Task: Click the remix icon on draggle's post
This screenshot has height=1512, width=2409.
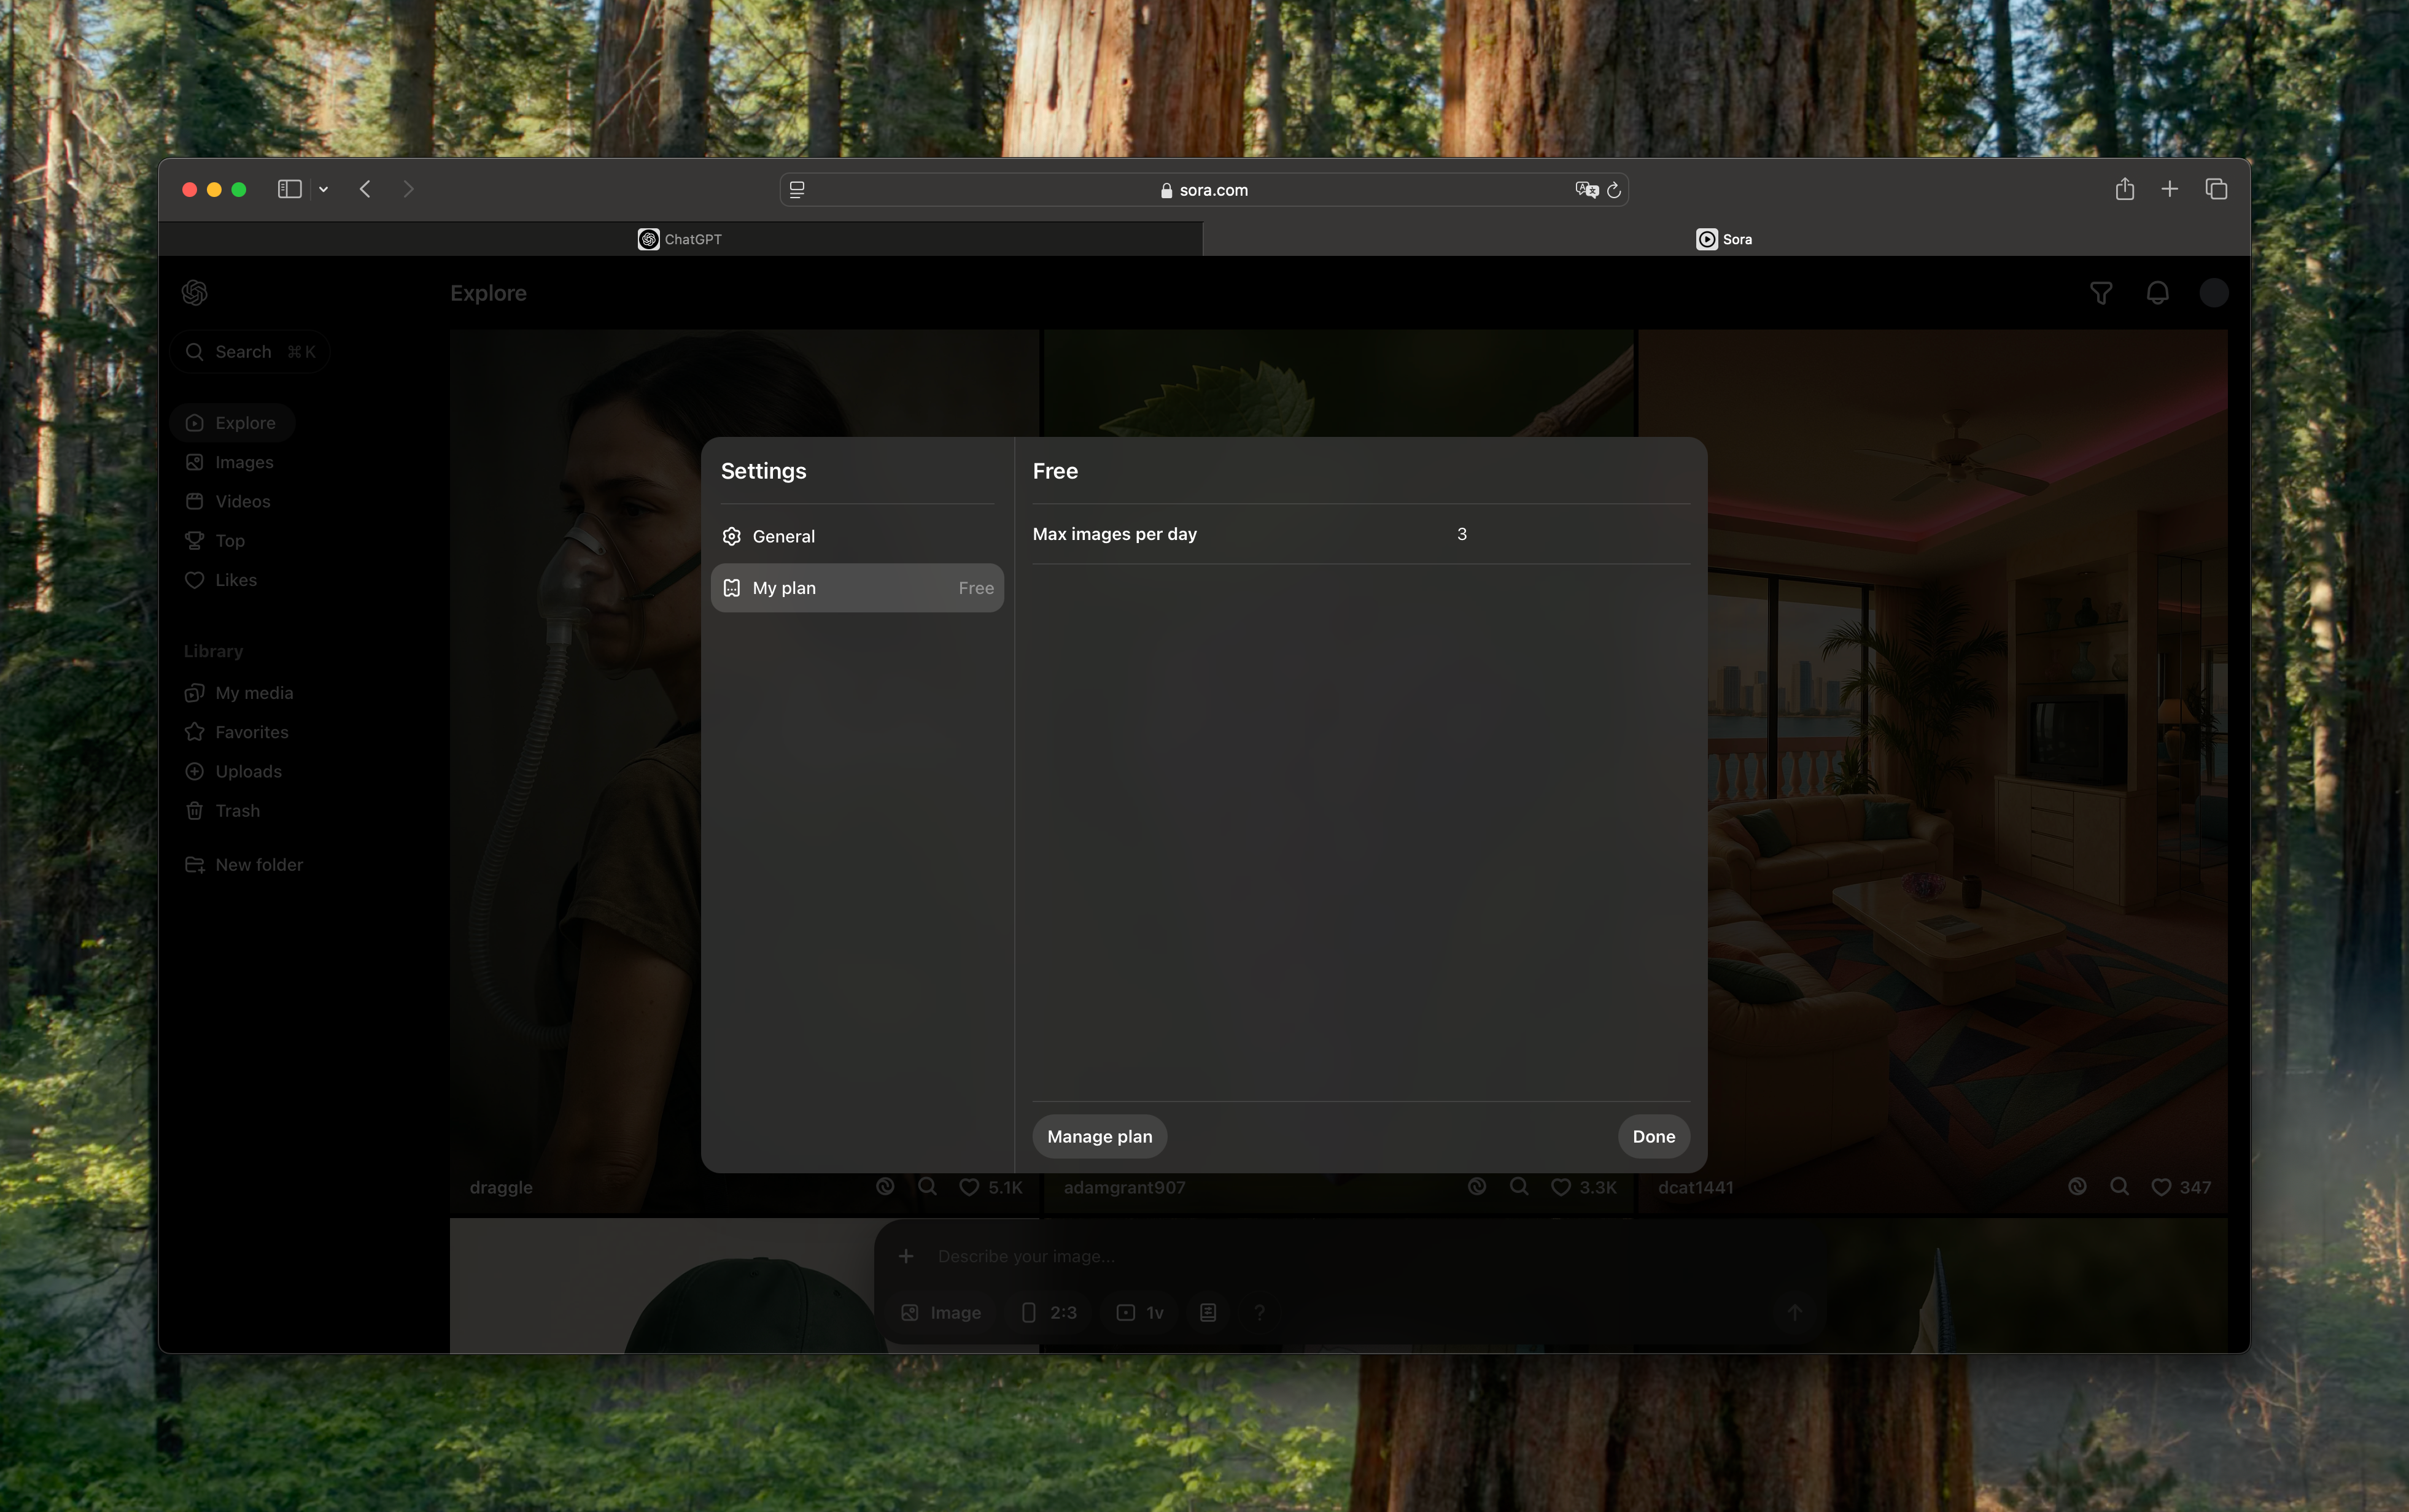Action: [885, 1186]
